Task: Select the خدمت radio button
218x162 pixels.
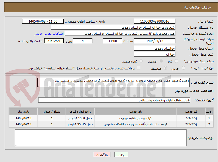Action: click(161, 61)
